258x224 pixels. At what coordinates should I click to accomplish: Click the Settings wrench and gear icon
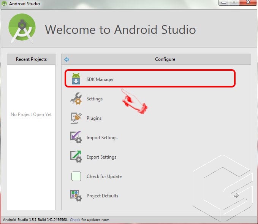76,98
